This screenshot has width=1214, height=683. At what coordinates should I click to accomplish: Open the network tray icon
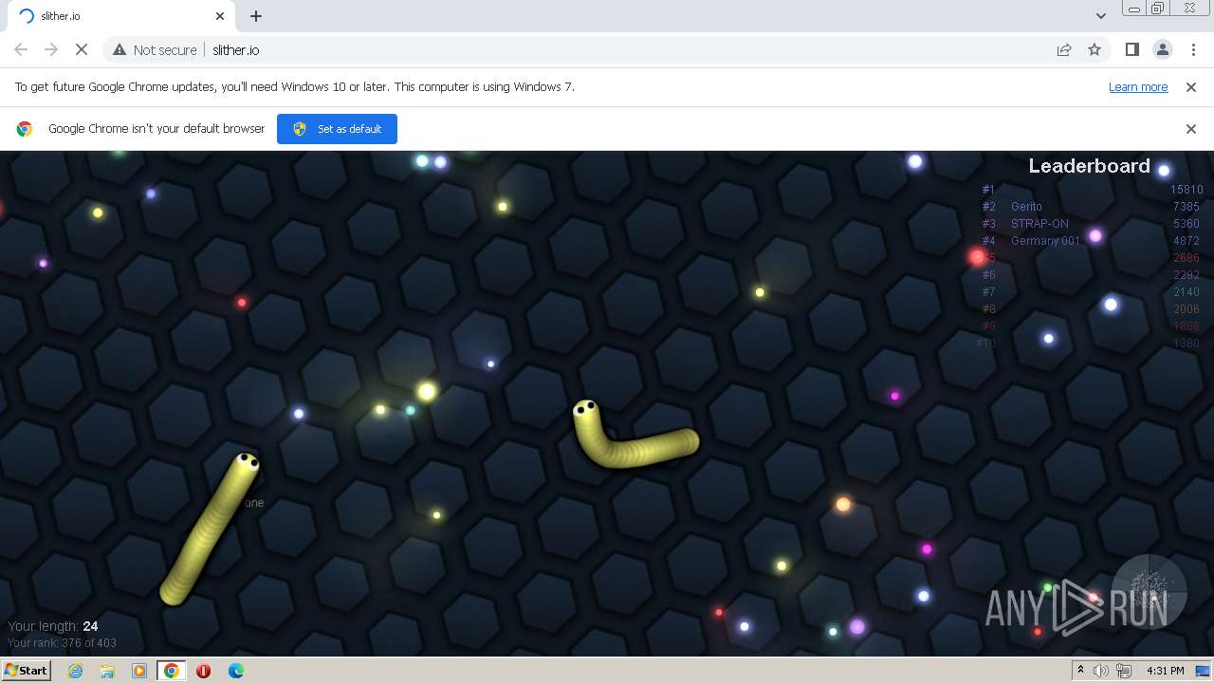[1124, 671]
